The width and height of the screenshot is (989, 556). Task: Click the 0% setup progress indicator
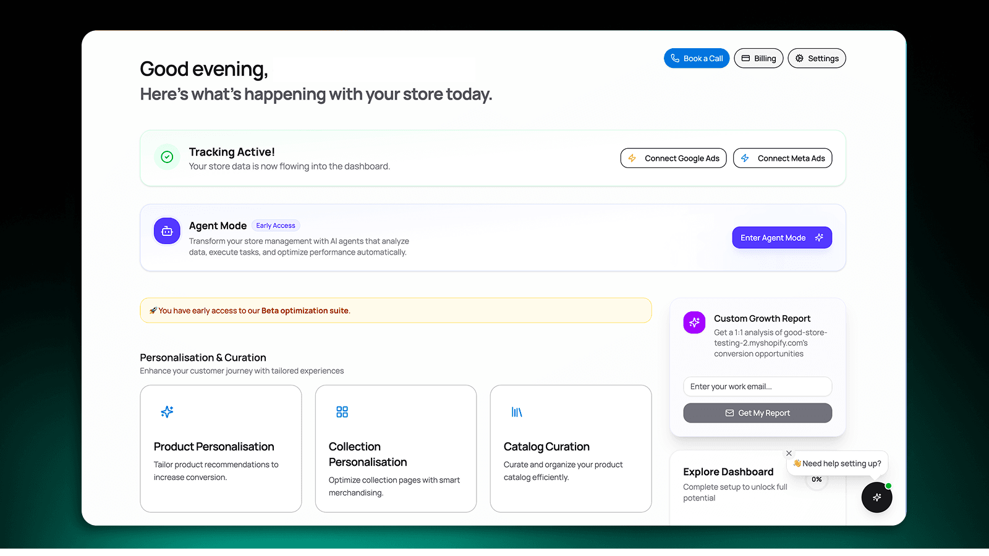[x=817, y=480]
